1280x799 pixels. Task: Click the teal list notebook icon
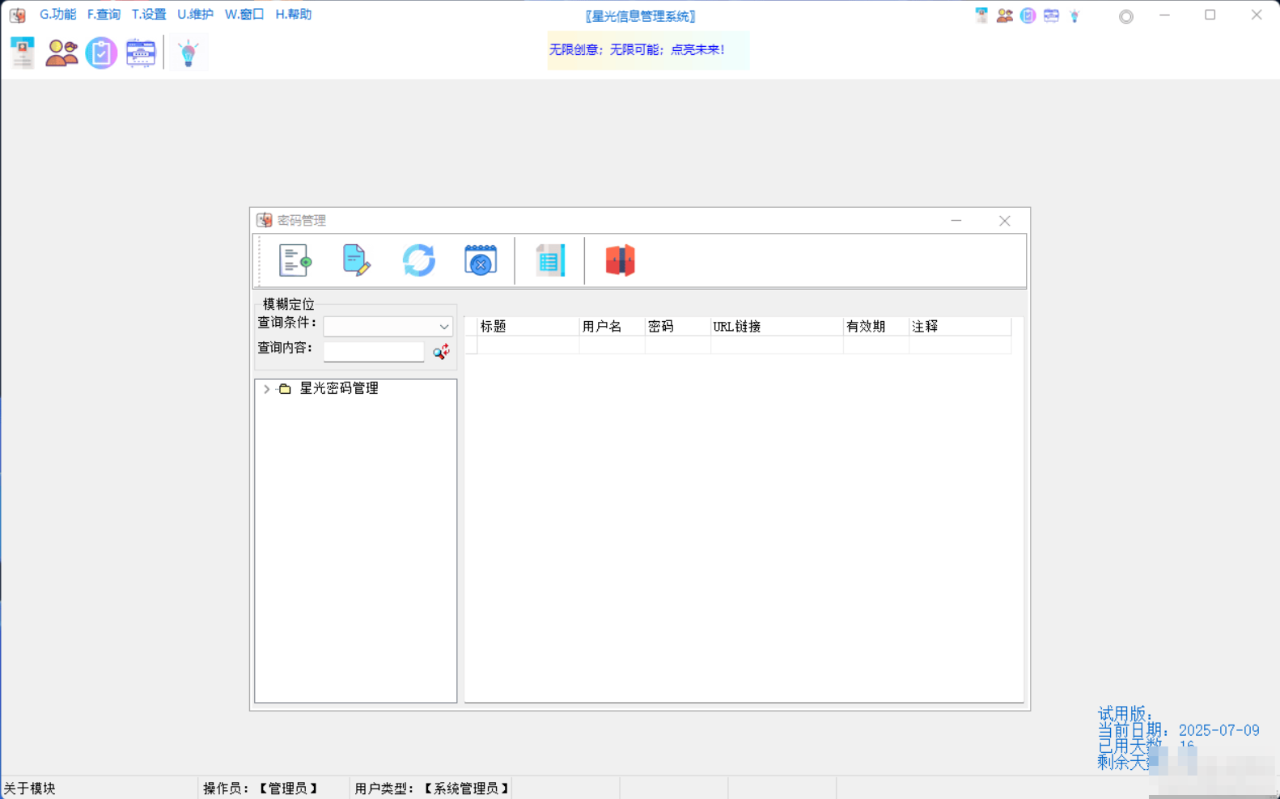(550, 260)
